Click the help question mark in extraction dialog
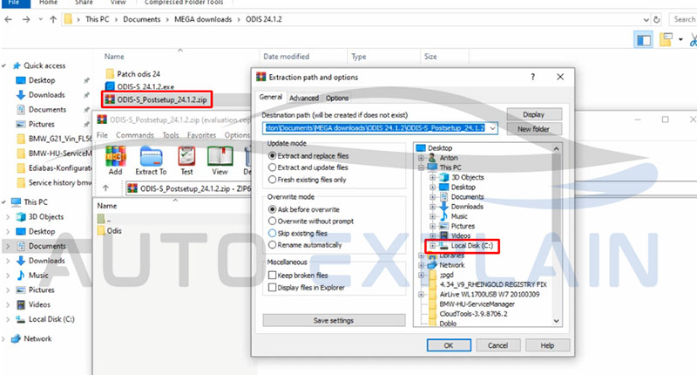697x375 pixels. tap(533, 77)
